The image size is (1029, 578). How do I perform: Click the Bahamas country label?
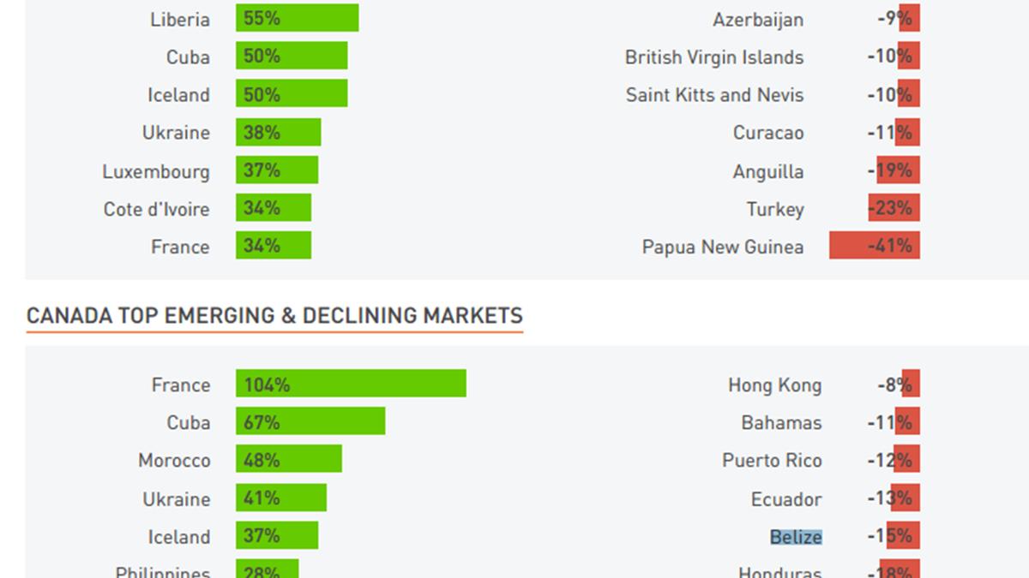(781, 423)
